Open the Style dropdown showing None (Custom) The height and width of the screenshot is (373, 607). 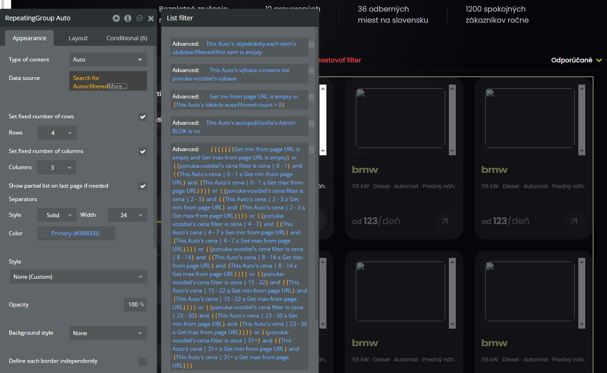pyautogui.click(x=78, y=277)
